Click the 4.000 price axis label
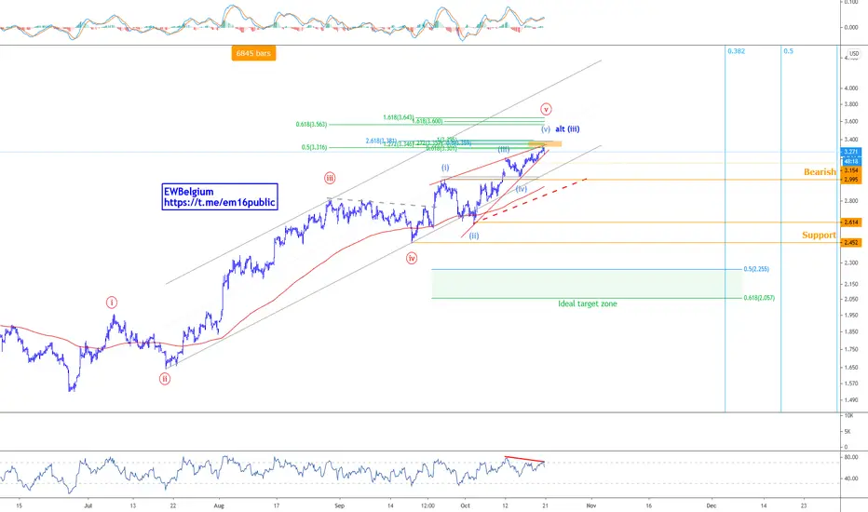Image resolution: width=868 pixels, height=512 pixels. [851, 88]
